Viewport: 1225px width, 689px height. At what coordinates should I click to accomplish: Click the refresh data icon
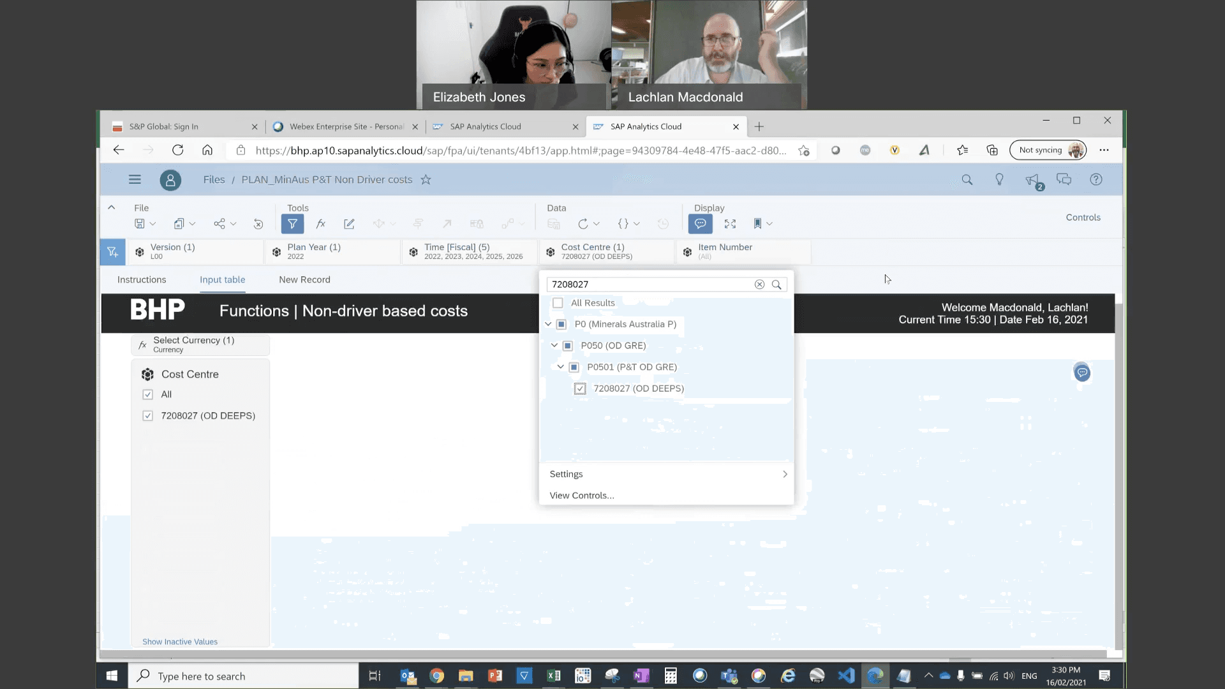(x=583, y=224)
